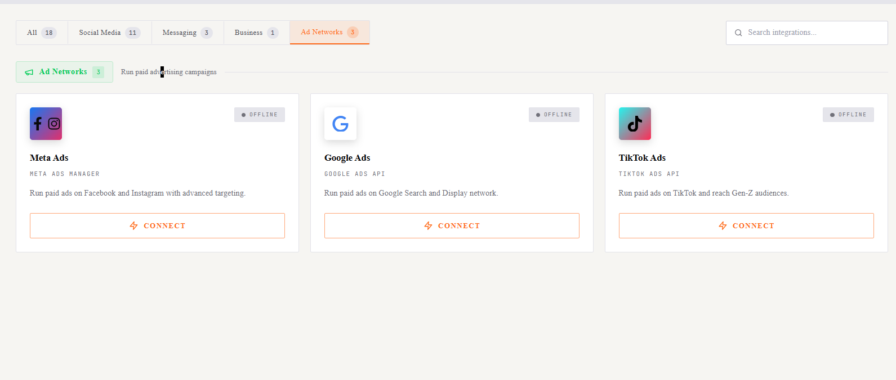
Task: Click the TikTok Ads OFFLINE status badge
Action: point(848,115)
